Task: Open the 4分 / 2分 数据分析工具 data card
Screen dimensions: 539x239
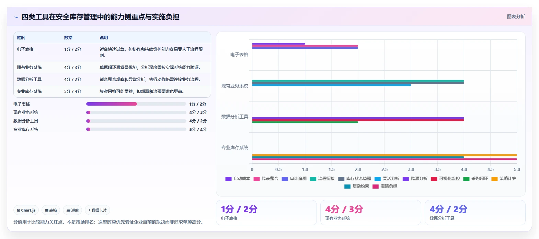Action: click(475, 213)
